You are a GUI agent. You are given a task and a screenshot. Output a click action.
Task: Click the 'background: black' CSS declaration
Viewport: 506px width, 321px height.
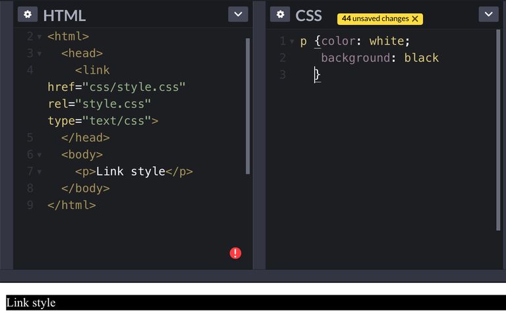point(379,58)
